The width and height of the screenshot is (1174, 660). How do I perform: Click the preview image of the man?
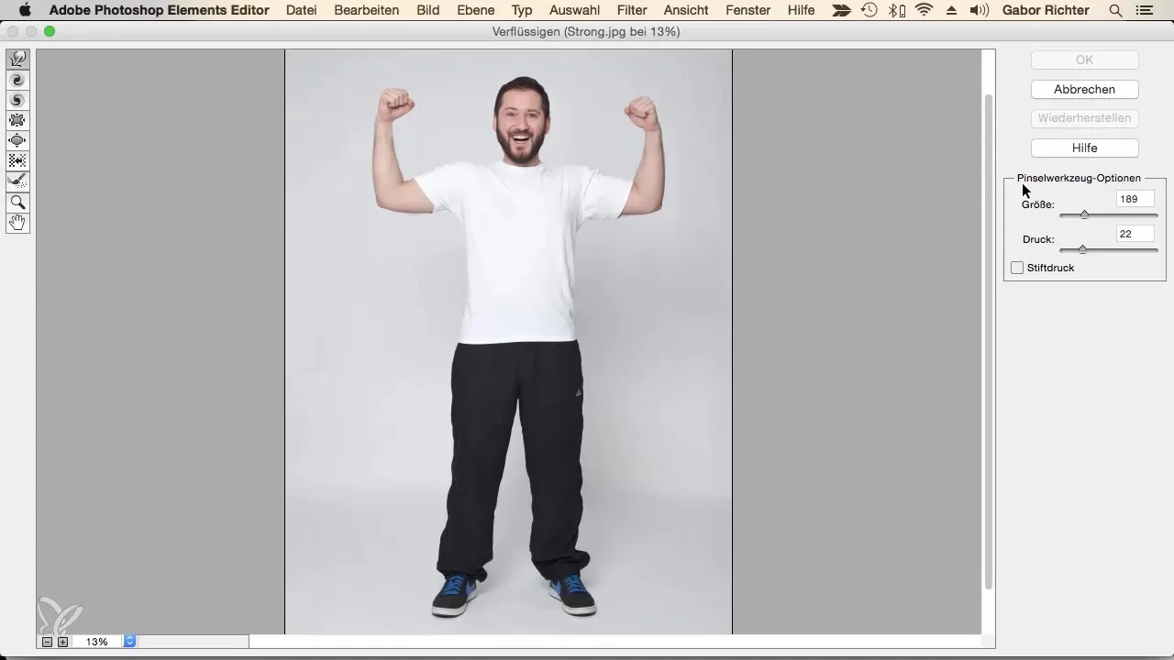click(x=508, y=341)
